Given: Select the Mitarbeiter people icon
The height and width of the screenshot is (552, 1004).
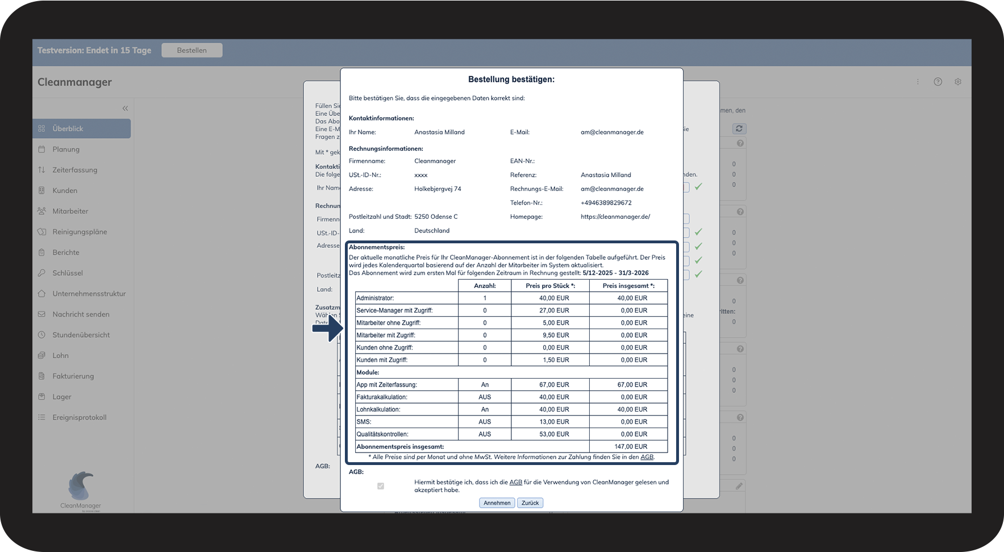Looking at the screenshot, I should pos(41,211).
